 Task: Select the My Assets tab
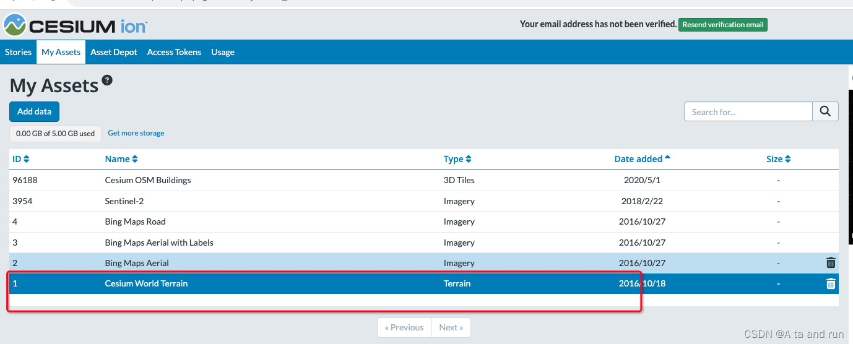(x=61, y=52)
